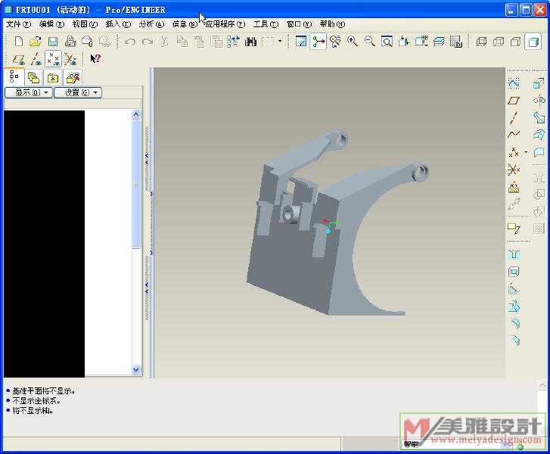This screenshot has height=454, width=550.
Task: Select the Datum Plane tool
Action: point(514,101)
